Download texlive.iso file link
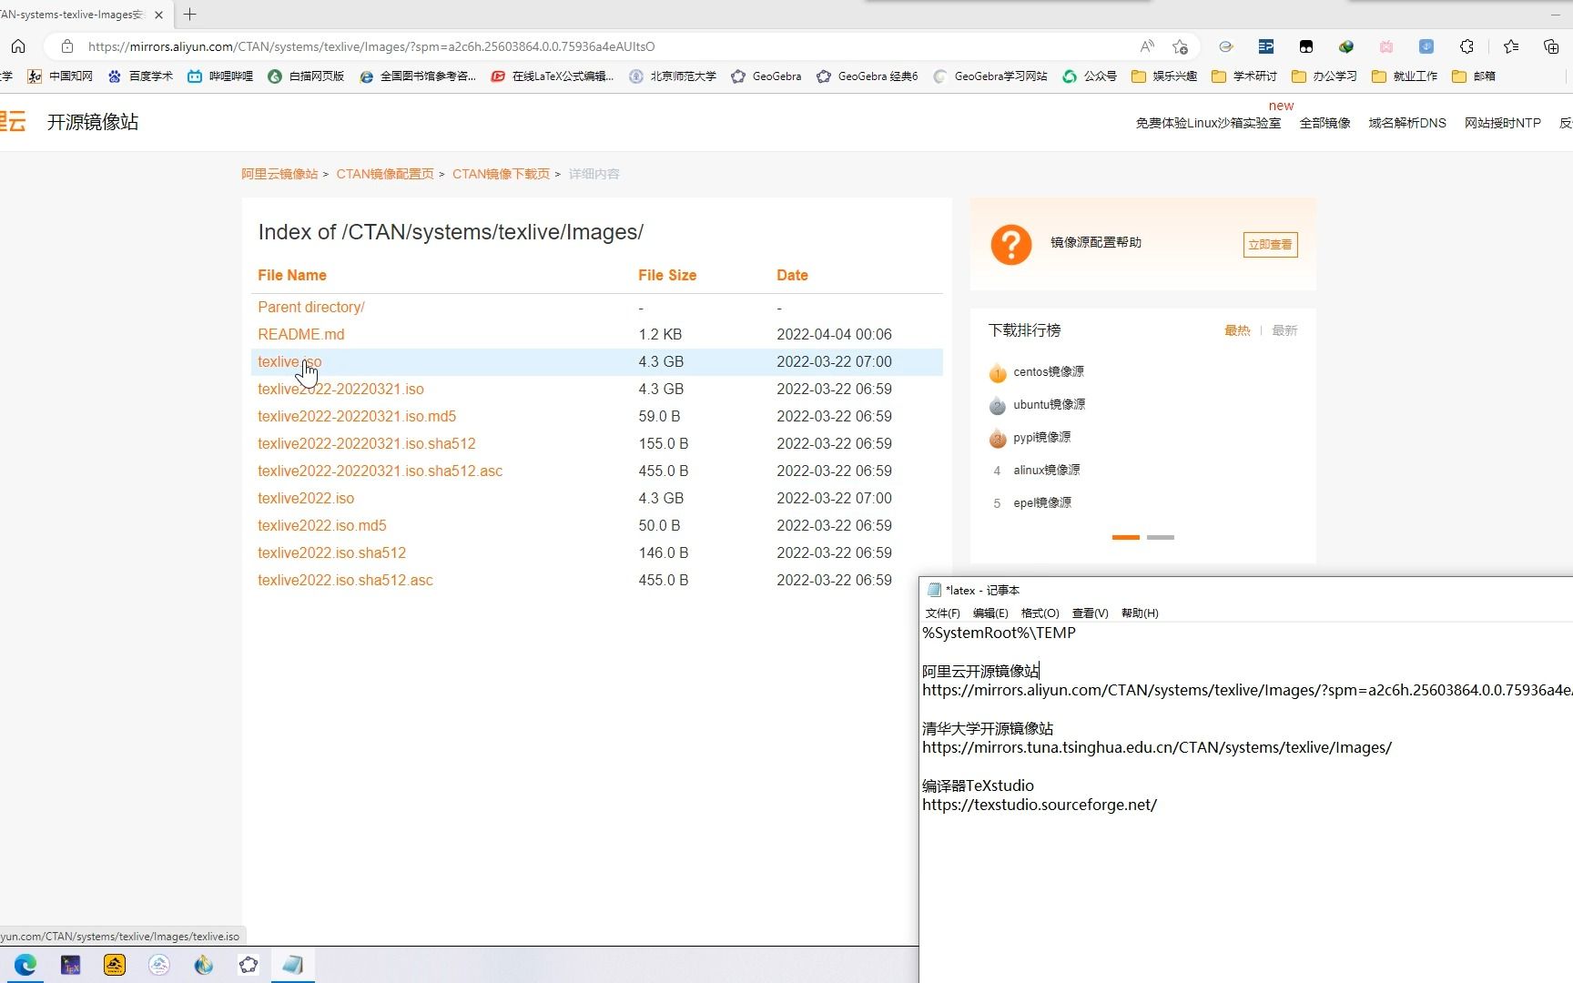 [289, 361]
